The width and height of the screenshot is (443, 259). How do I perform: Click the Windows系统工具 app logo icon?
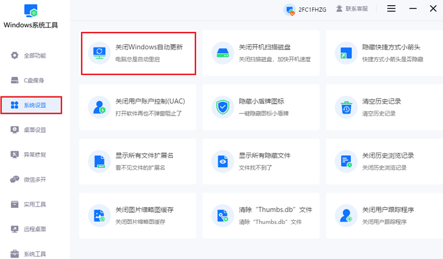pos(31,11)
